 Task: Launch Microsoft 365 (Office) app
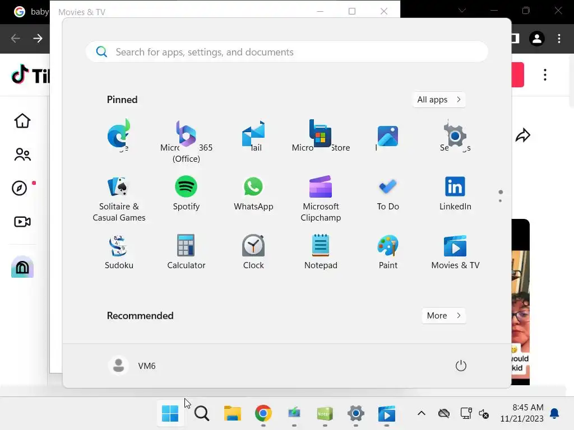point(186,141)
